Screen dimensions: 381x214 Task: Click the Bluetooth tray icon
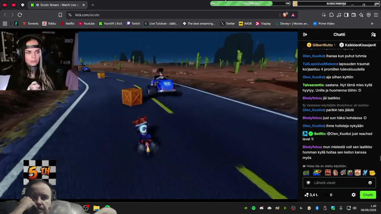317,208
